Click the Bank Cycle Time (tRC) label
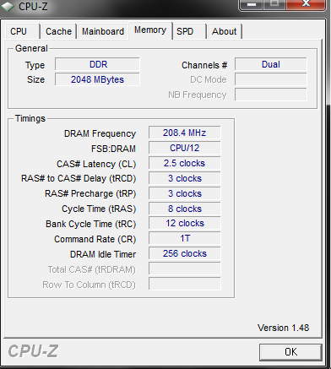Screen dimensions: 331x369 91,224
